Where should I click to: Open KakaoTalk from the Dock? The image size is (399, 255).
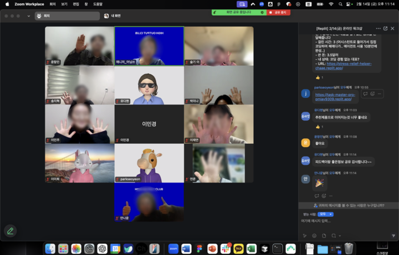[x=238, y=249]
